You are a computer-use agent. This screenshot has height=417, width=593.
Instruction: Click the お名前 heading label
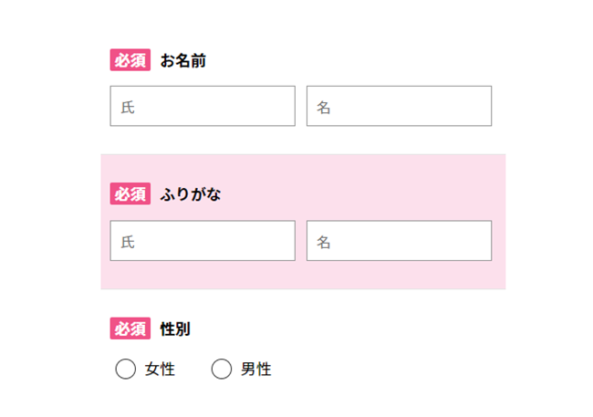coord(183,61)
